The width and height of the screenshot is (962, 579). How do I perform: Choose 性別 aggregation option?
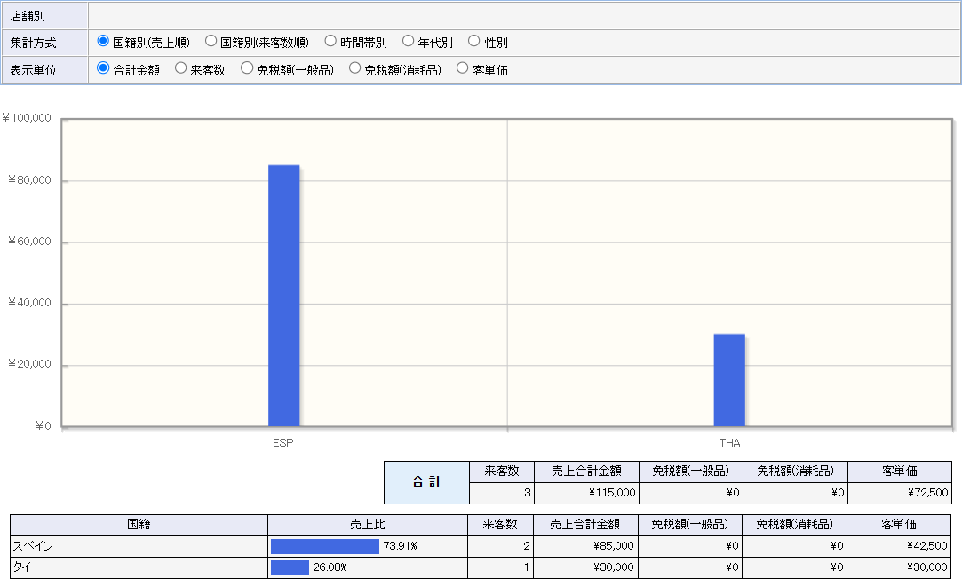(x=473, y=41)
